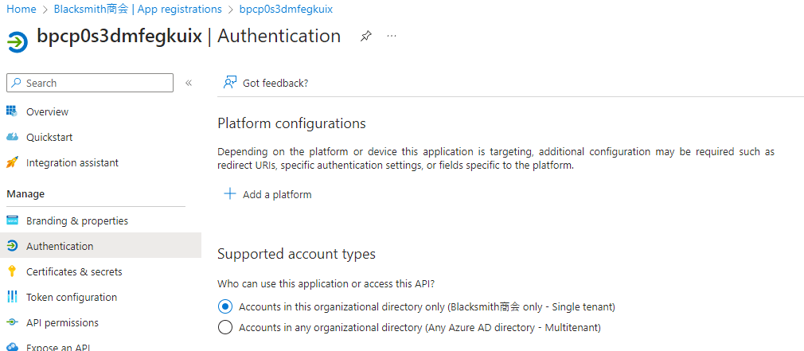
Task: Click the Integration assistant rocket icon
Action: [x=12, y=162]
